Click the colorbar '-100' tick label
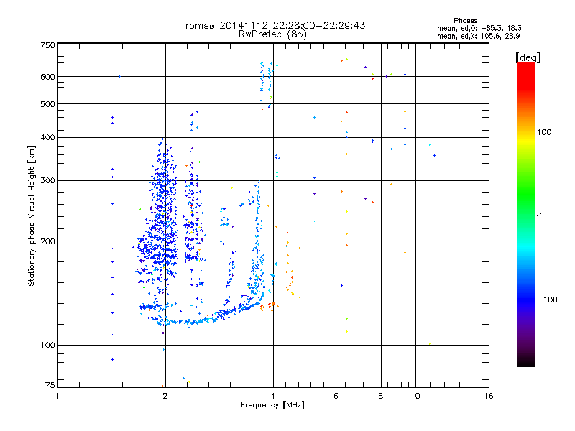This screenshot has width=575, height=431. [x=547, y=300]
